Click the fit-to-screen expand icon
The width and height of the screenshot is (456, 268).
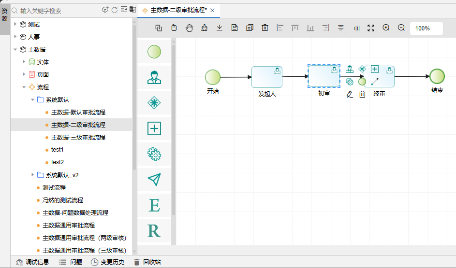pyautogui.click(x=371, y=28)
